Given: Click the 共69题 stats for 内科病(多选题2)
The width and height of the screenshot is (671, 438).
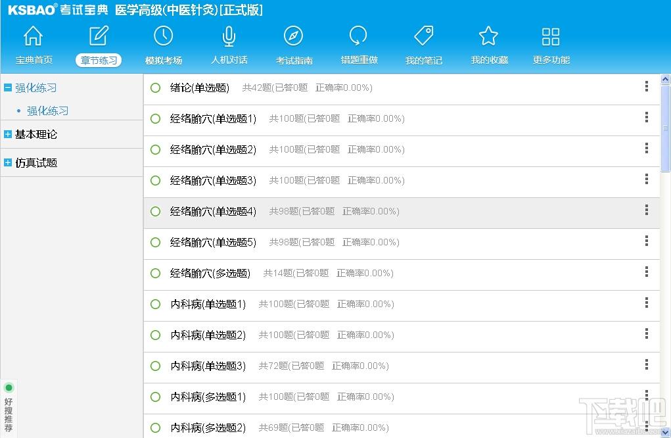Looking at the screenshot, I should click(323, 427).
